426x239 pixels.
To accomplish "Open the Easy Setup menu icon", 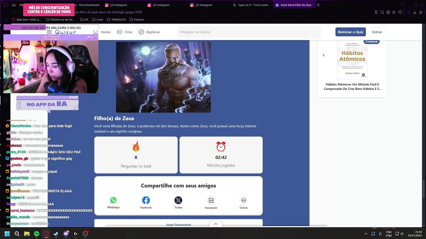I will pyautogui.click(x=421, y=12).
